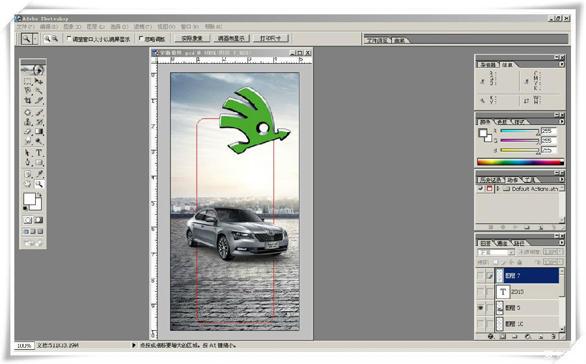Toggle the ignore palettes checkbox
Viewport: 586px width, 364px height.
coord(141,38)
